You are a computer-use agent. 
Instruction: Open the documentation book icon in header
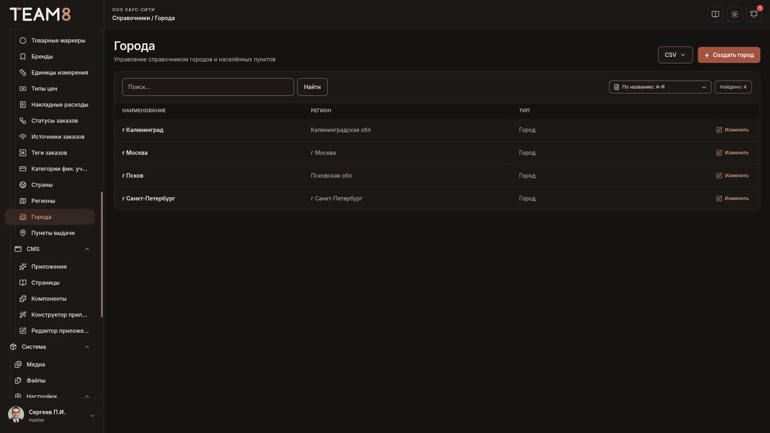(x=715, y=14)
